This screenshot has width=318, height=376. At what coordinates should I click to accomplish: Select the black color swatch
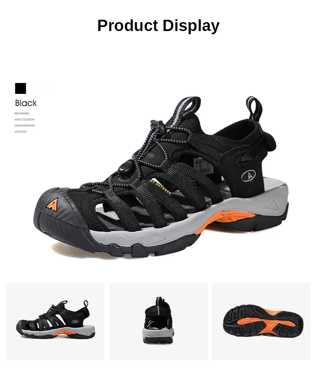21,89
